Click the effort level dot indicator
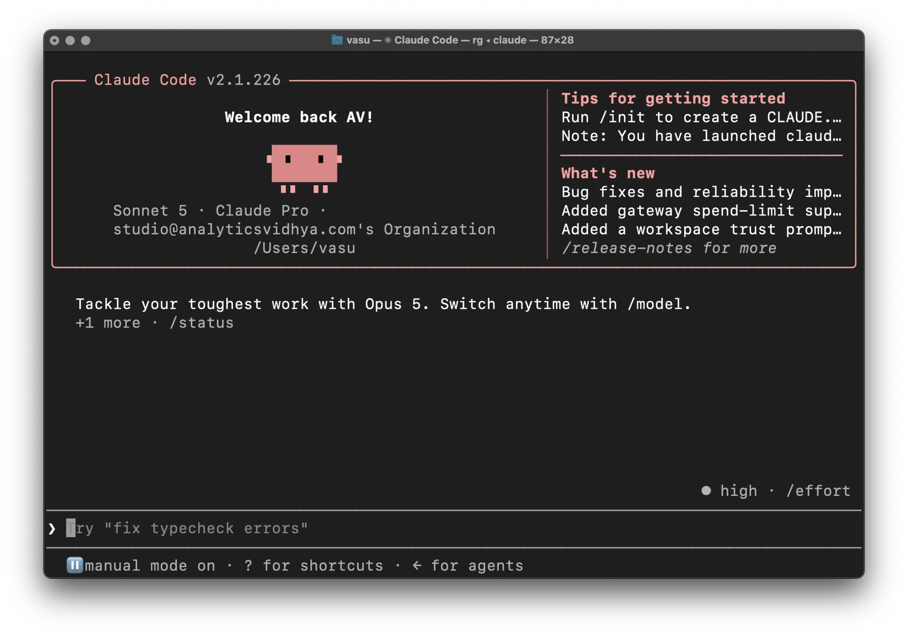Viewport: 908px width, 636px height. point(706,491)
